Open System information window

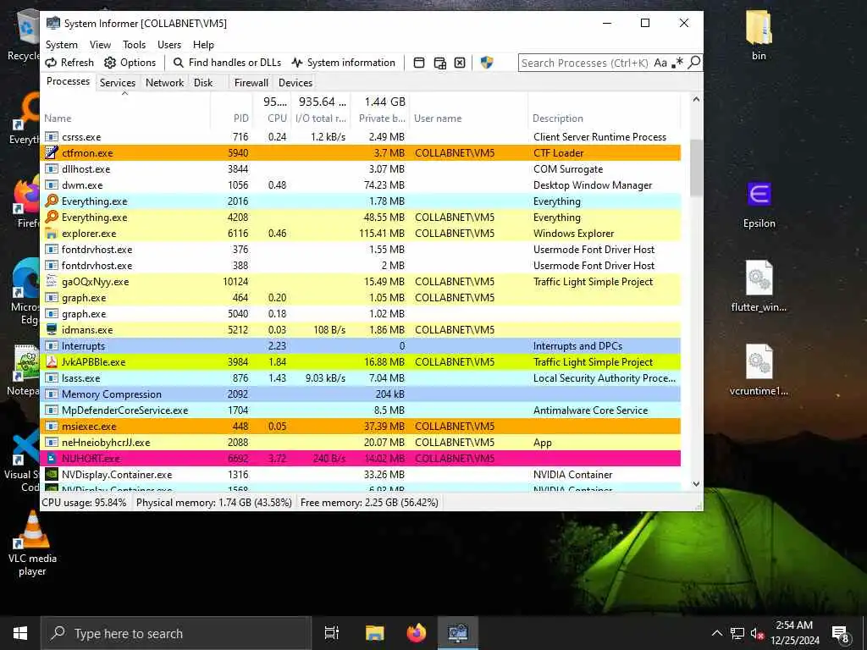click(x=344, y=63)
